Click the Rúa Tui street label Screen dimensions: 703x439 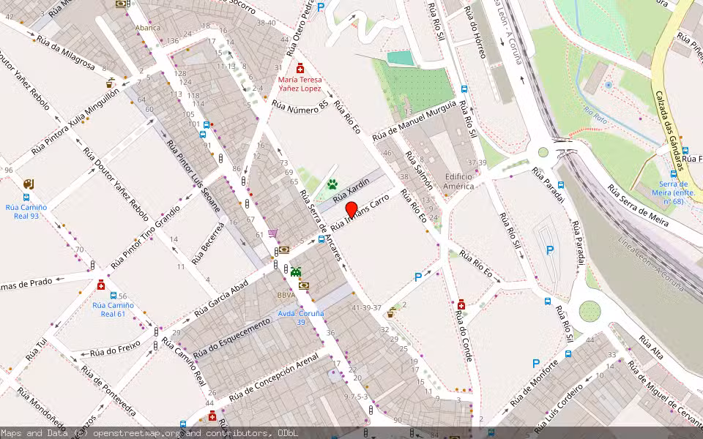[36, 350]
